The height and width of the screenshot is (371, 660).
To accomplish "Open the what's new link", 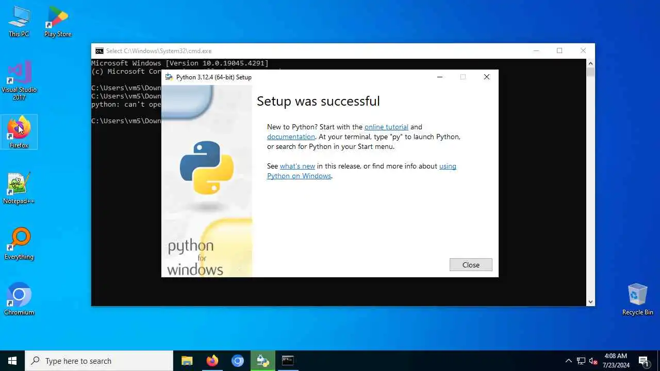I will coord(298,166).
